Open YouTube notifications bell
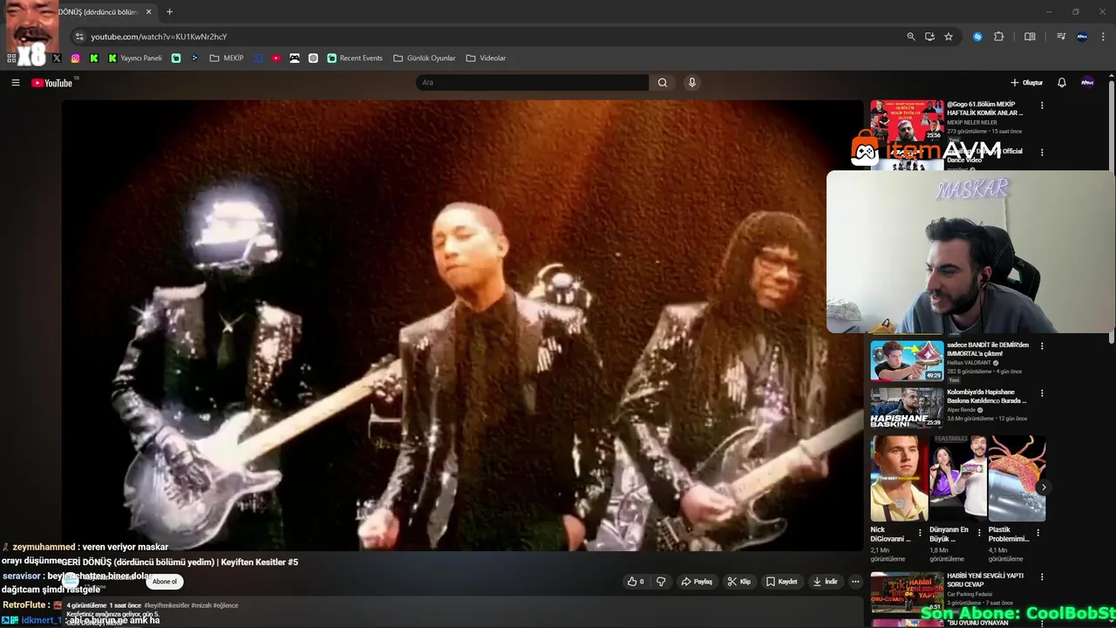Screen dimensions: 1116x628 tap(1061, 83)
